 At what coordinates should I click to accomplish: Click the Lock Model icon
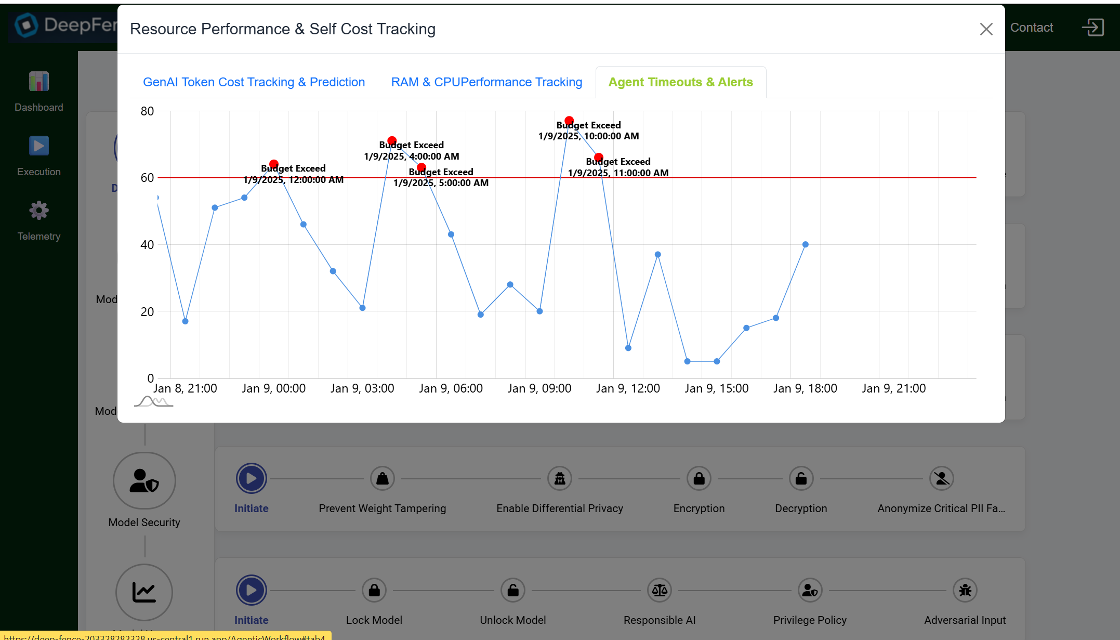(374, 590)
